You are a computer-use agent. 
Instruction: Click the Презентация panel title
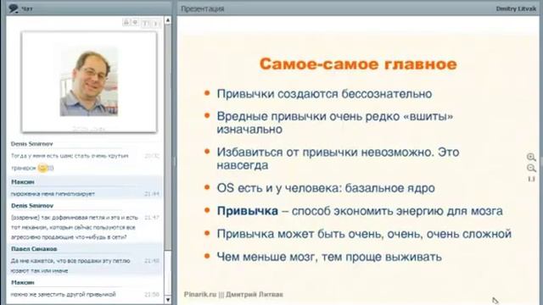tap(203, 8)
